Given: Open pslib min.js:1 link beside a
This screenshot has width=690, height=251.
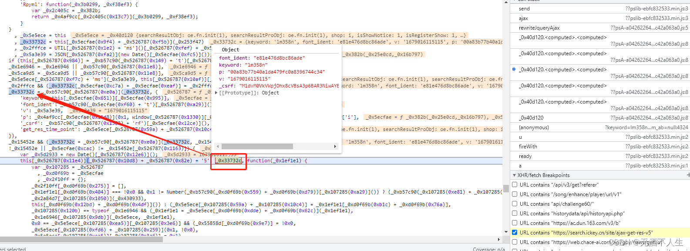Looking at the screenshot, I should 657,166.
